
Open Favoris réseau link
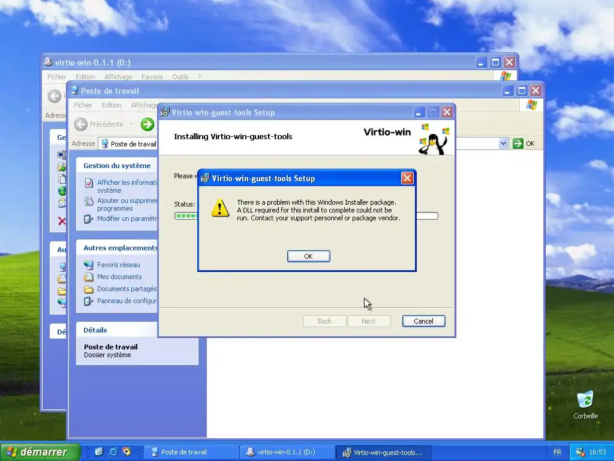(x=118, y=265)
